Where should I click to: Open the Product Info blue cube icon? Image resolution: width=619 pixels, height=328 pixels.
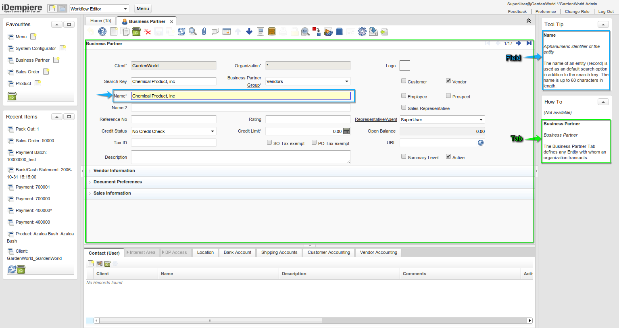[340, 31]
